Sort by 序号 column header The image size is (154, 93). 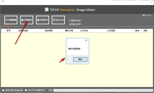8,31
